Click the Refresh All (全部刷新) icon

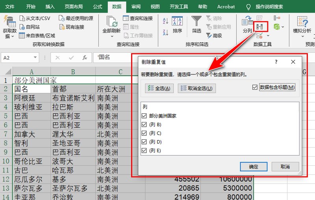point(111,21)
